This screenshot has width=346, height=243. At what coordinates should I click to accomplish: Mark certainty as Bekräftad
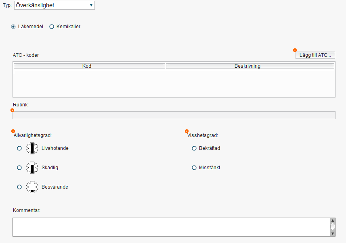pos(194,148)
